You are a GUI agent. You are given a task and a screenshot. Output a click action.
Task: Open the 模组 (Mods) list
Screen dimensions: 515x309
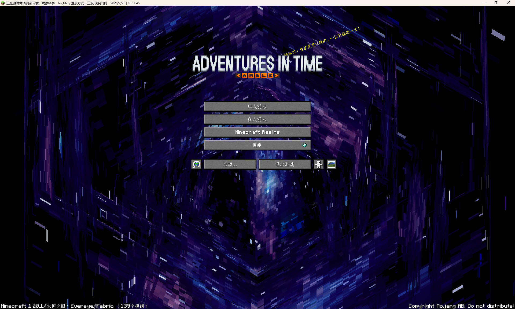click(x=257, y=145)
